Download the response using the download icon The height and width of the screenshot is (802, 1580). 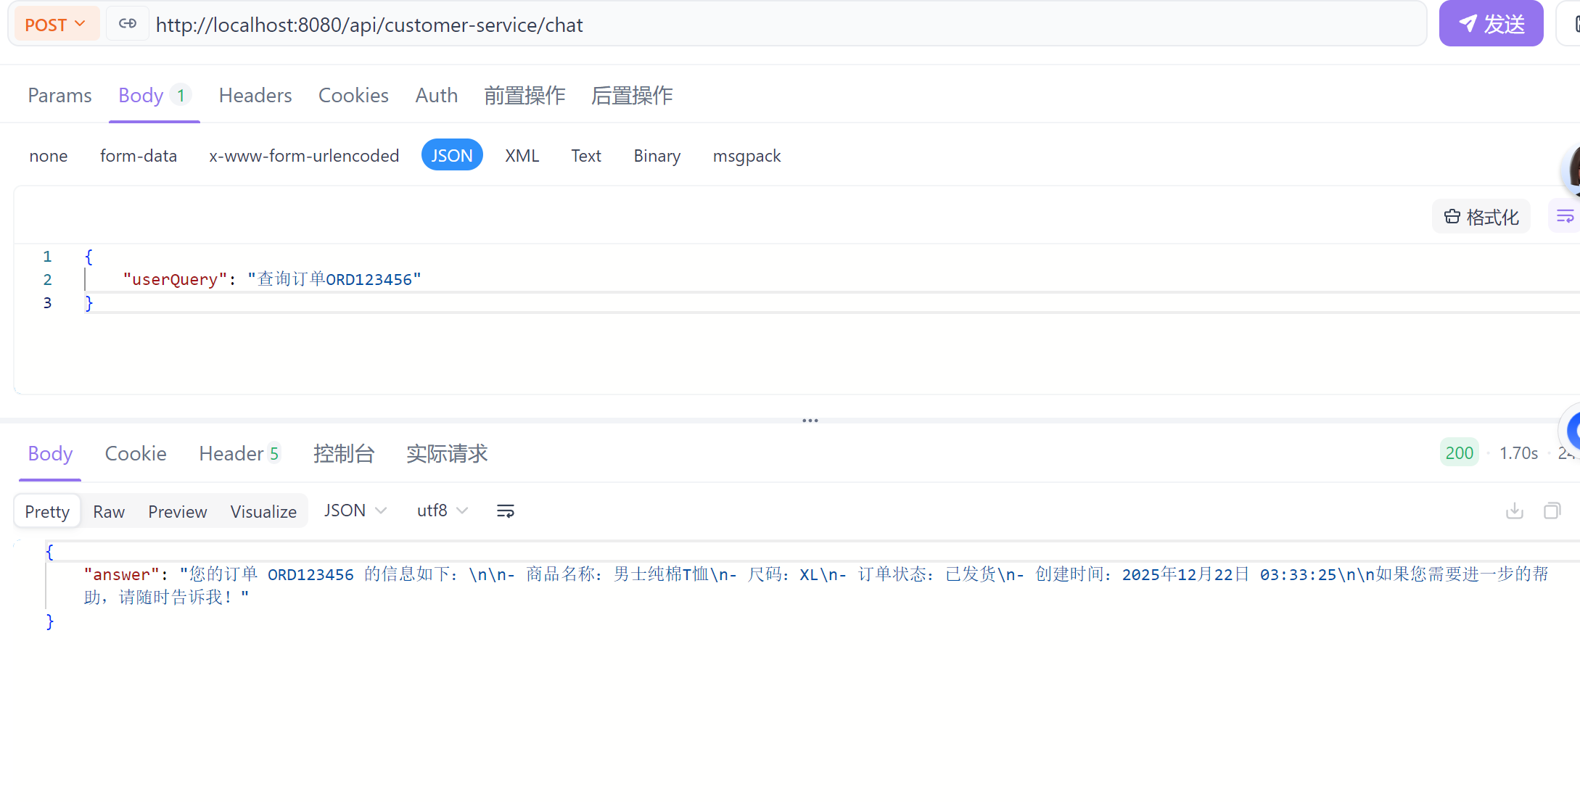tap(1514, 510)
